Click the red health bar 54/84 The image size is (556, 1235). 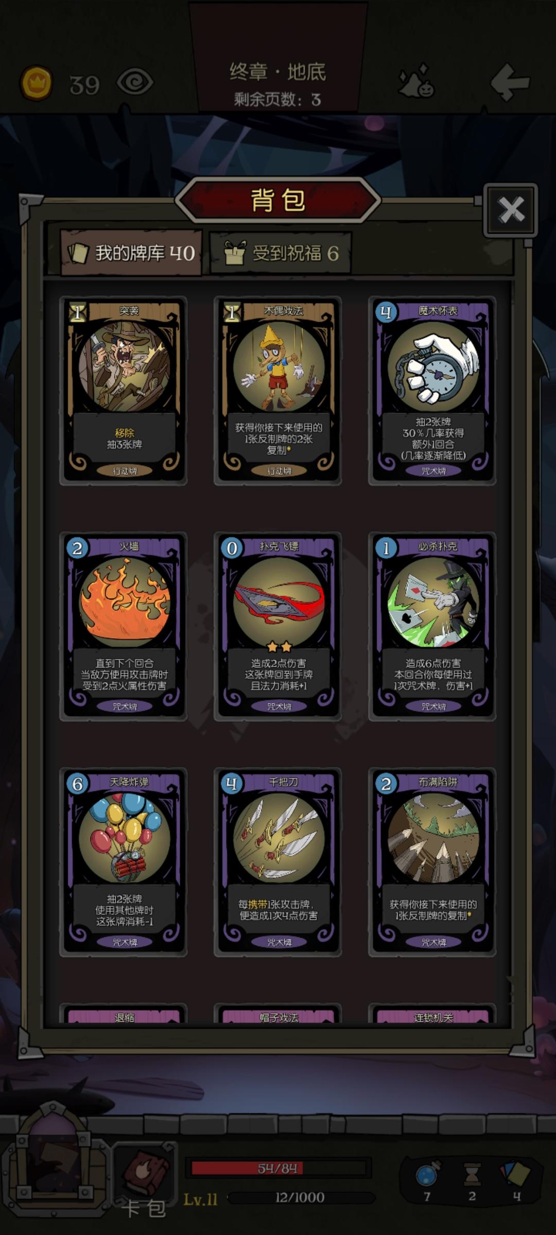(x=278, y=1168)
